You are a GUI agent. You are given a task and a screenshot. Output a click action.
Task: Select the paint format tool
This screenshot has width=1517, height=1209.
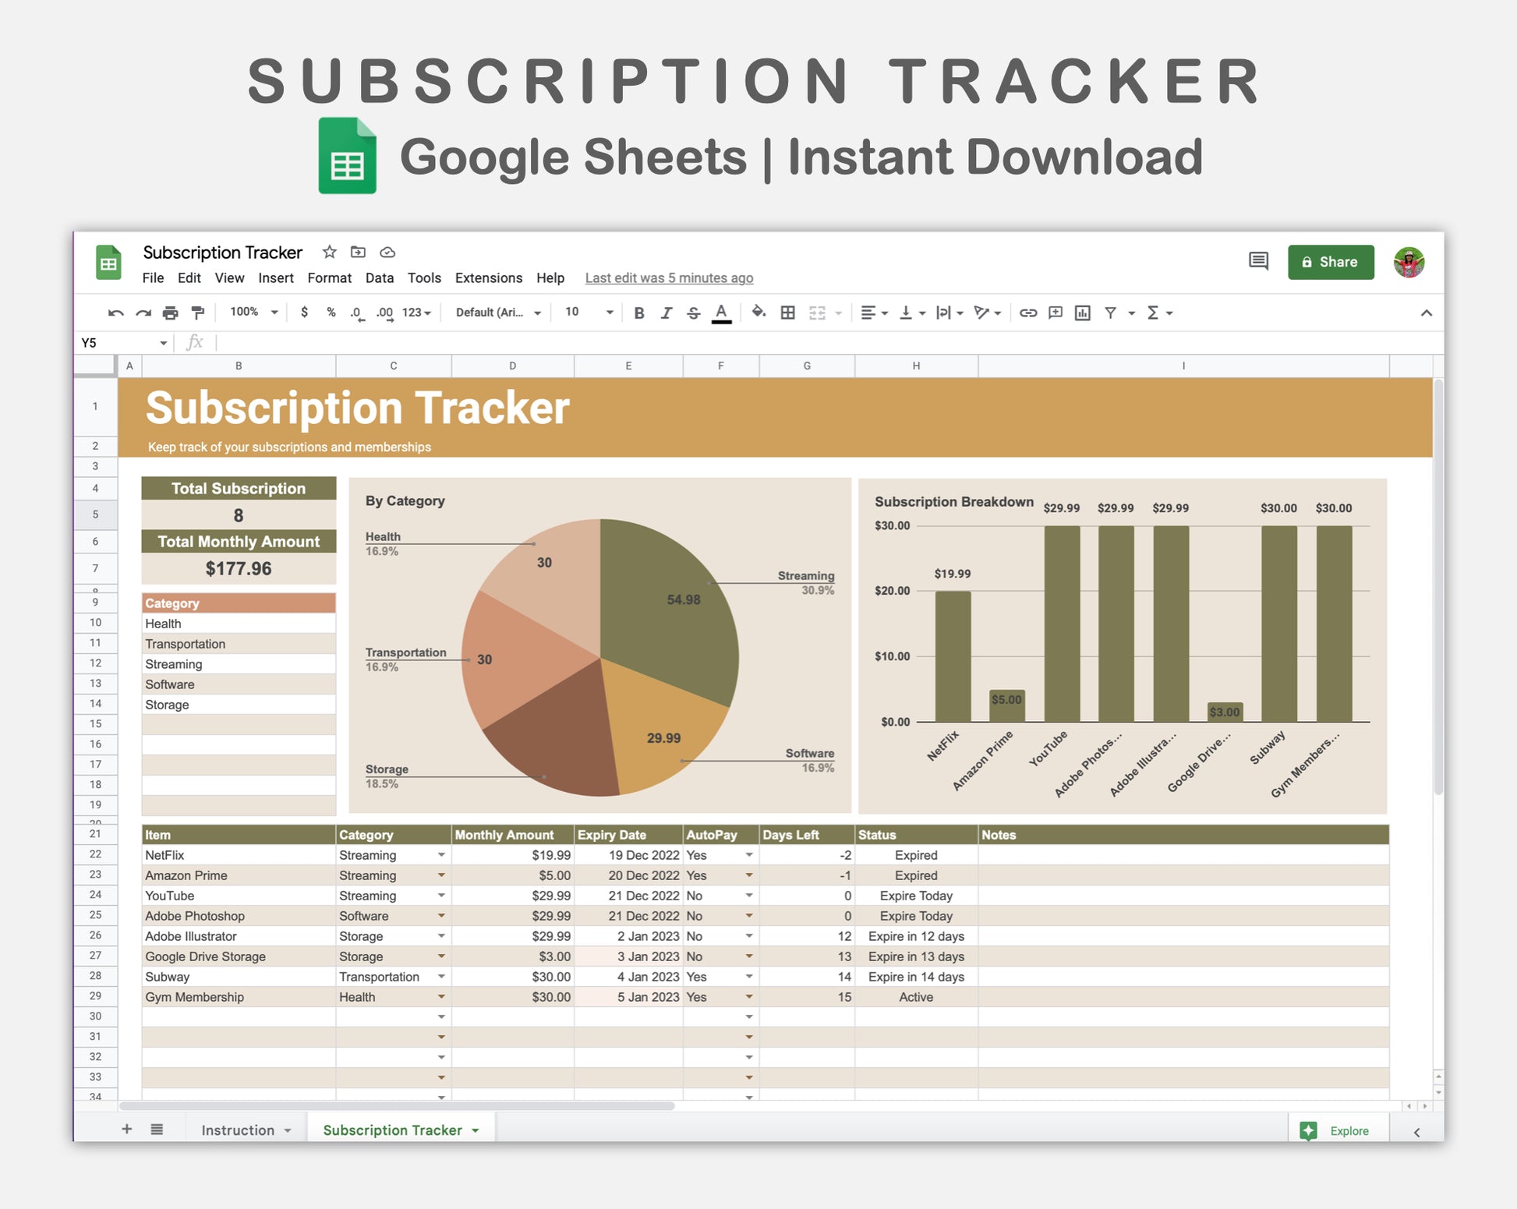pyautogui.click(x=198, y=313)
